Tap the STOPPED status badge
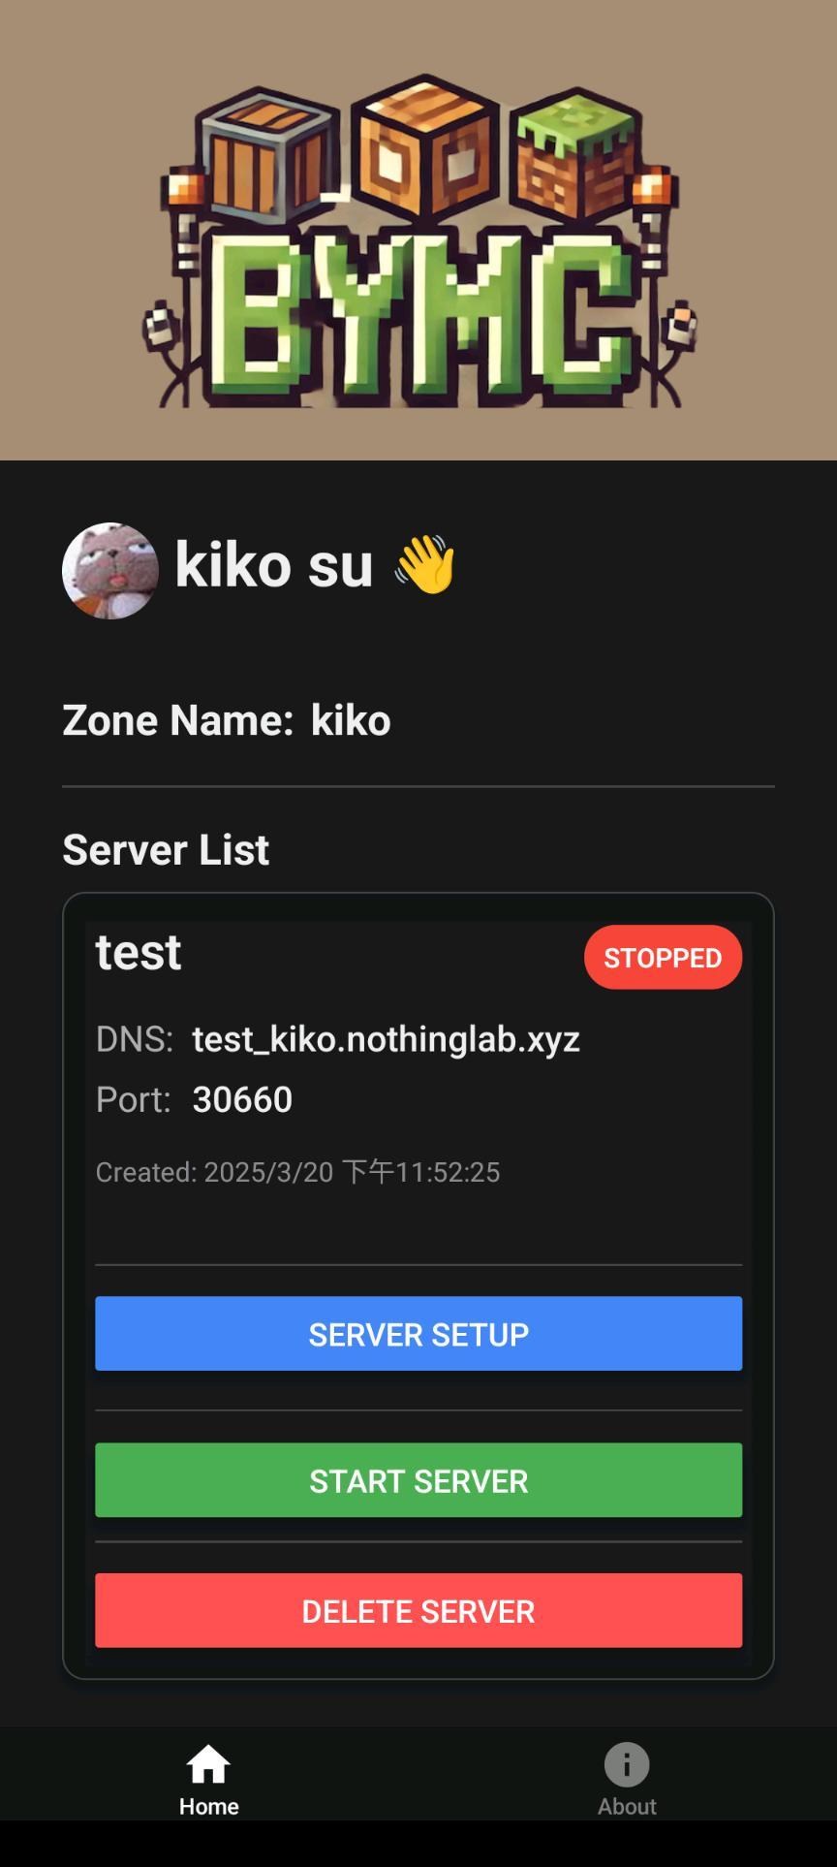The height and width of the screenshot is (1867, 837). tap(663, 958)
